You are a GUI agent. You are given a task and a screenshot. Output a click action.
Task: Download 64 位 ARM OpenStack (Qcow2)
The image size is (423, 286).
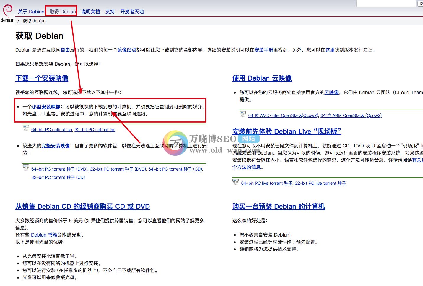[x=351, y=115]
